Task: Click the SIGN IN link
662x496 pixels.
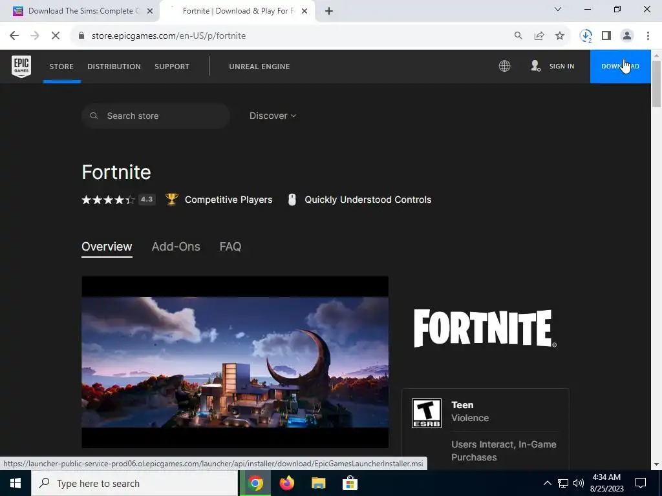Action: pos(562,67)
